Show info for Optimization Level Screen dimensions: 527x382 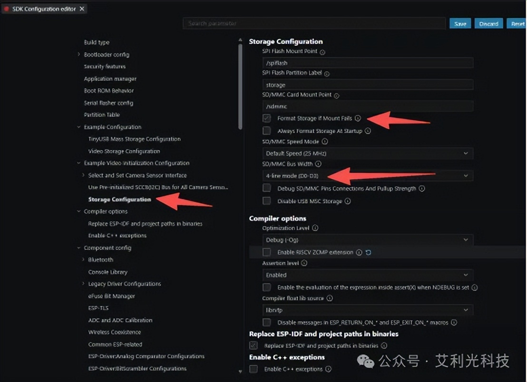click(315, 228)
